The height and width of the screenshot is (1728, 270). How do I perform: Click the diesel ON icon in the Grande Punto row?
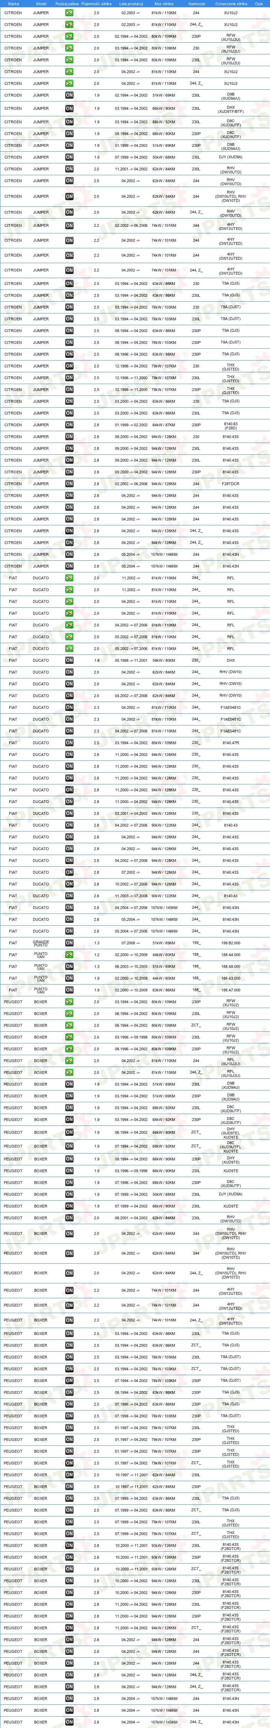[69, 943]
